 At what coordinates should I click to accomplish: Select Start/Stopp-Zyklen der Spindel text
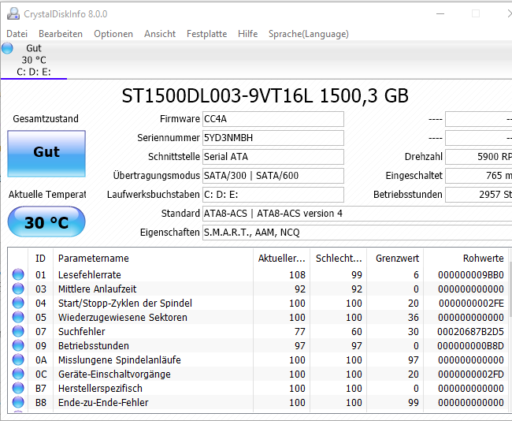125,303
